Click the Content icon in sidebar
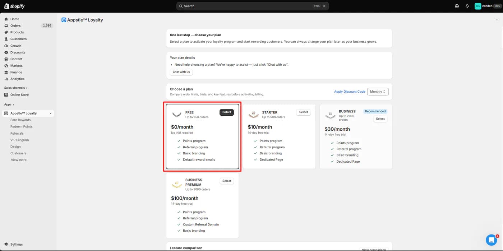This screenshot has width=503, height=251. coord(6,59)
